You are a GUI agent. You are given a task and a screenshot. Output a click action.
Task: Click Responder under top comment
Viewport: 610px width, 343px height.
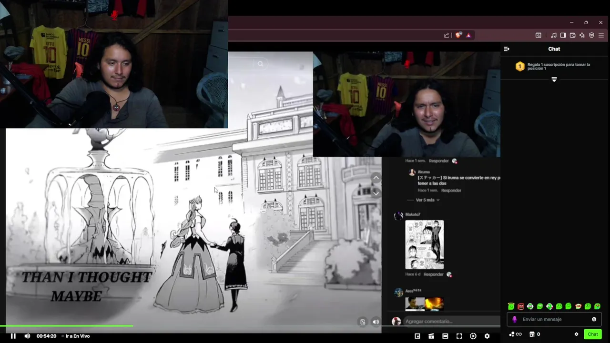click(x=438, y=161)
